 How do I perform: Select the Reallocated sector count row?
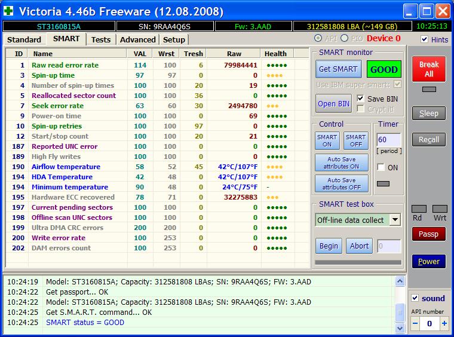click(157, 96)
